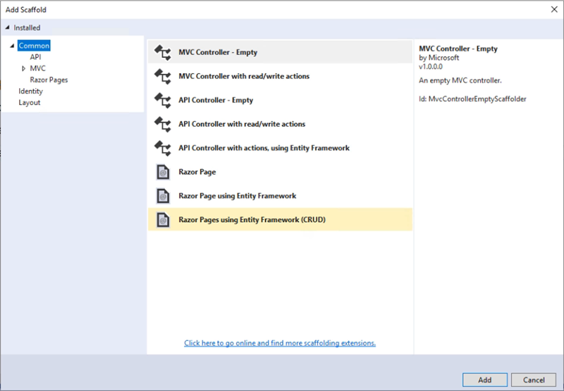Expand the MVC tree node arrow
The height and width of the screenshot is (391, 564).
[23, 68]
